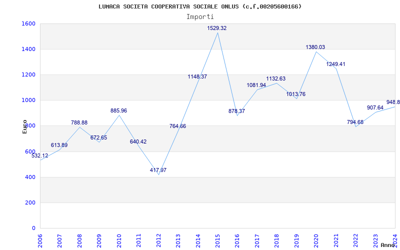Click the 788.88 data label
400x250 pixels.
click(79, 122)
